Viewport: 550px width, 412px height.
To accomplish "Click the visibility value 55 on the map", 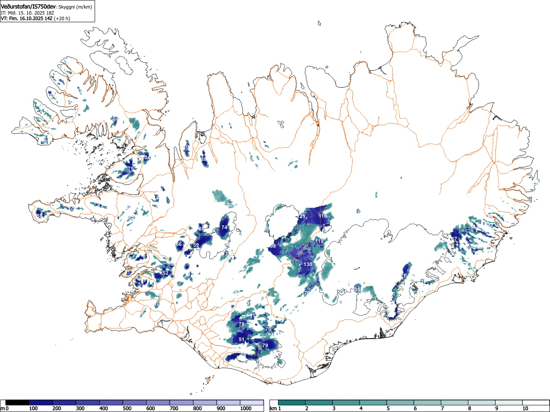I will (141, 285).
